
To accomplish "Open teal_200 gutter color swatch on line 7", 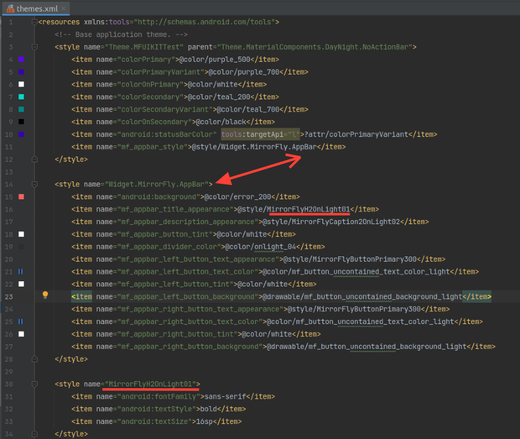I will (x=21, y=97).
